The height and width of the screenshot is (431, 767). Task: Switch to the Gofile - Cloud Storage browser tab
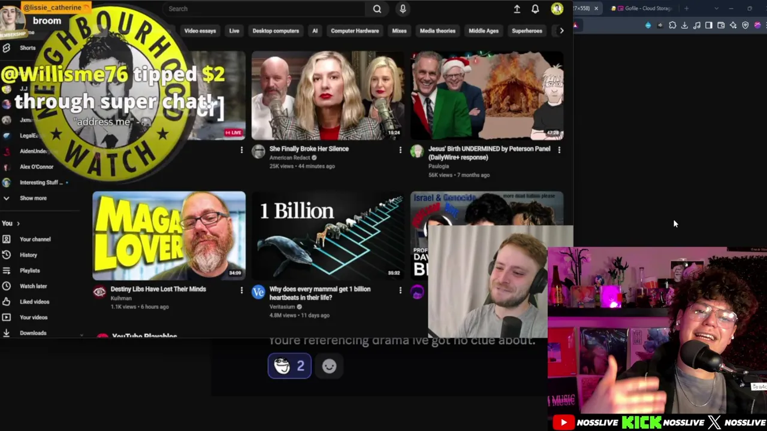click(643, 8)
